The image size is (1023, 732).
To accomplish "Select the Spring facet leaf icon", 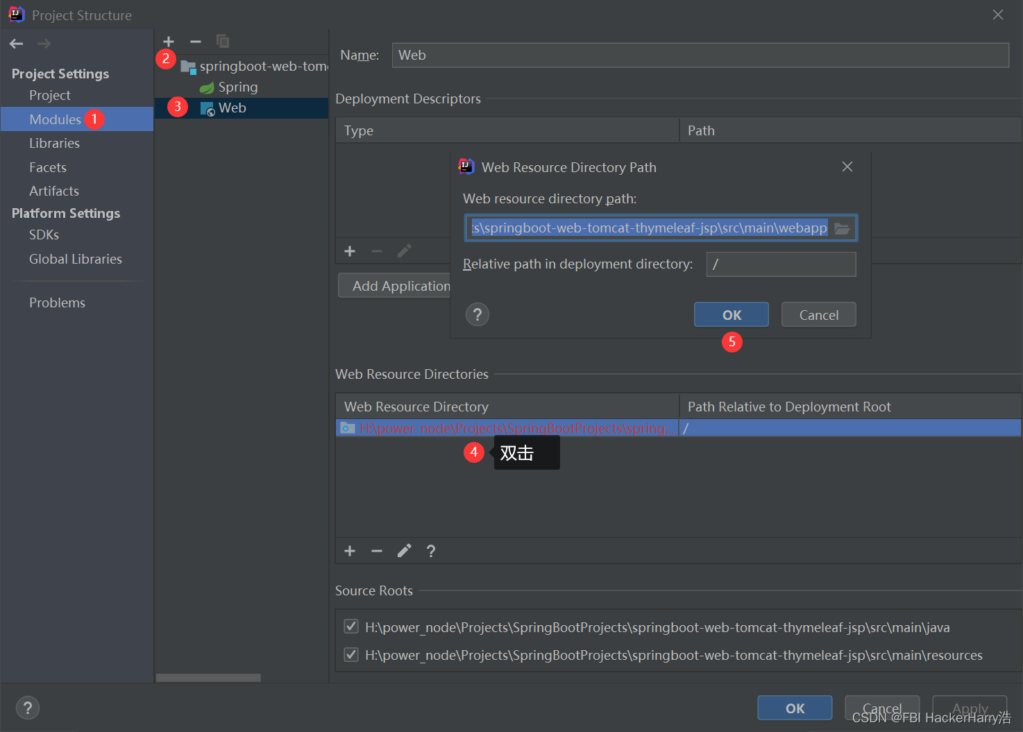I will (x=207, y=87).
